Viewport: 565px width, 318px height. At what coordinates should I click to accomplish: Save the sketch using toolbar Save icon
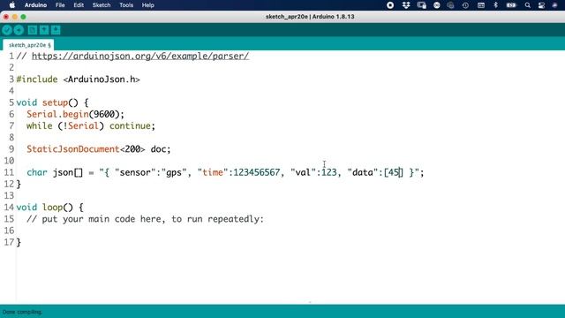point(56,30)
